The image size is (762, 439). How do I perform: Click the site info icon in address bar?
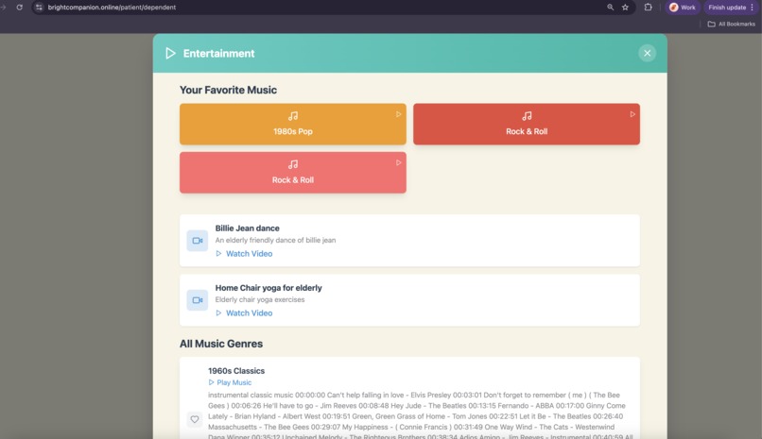[39, 8]
